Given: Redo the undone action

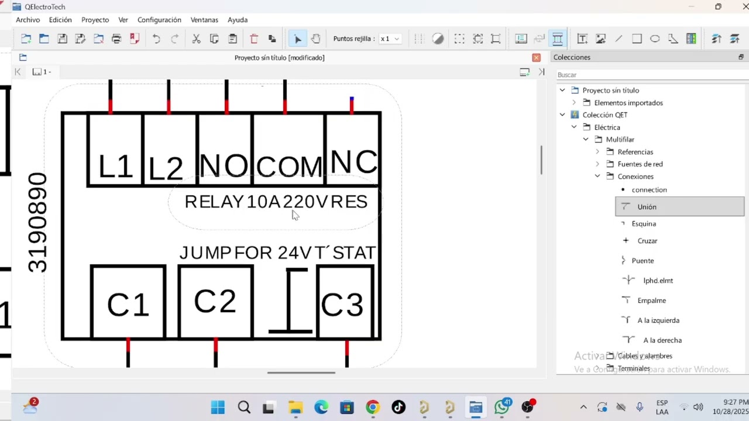Looking at the screenshot, I should pos(174,39).
